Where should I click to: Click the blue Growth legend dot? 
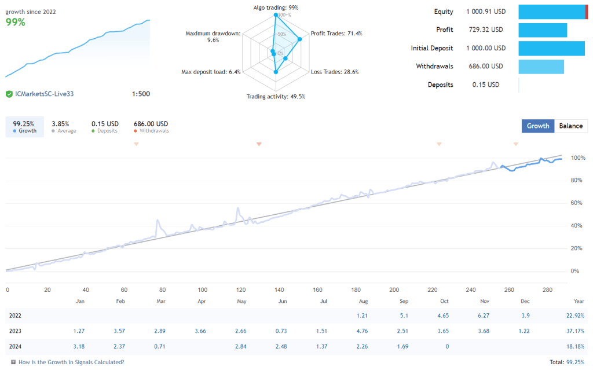tap(14, 131)
